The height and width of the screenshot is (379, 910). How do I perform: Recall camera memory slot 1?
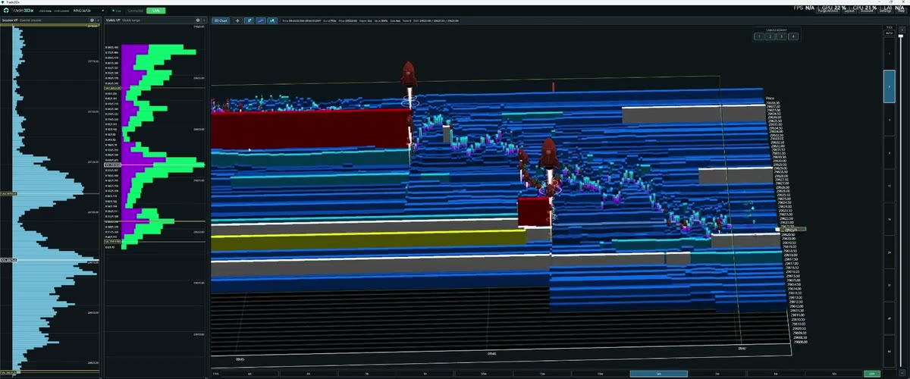(759, 36)
